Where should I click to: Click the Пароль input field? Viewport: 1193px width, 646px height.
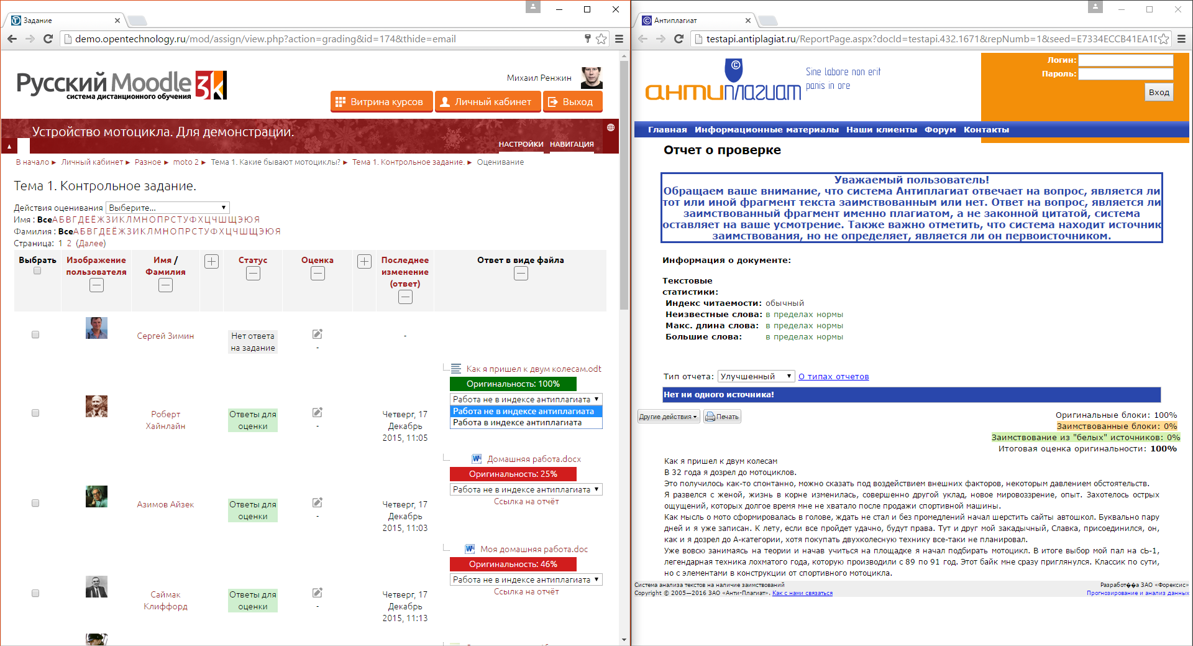tap(1126, 74)
